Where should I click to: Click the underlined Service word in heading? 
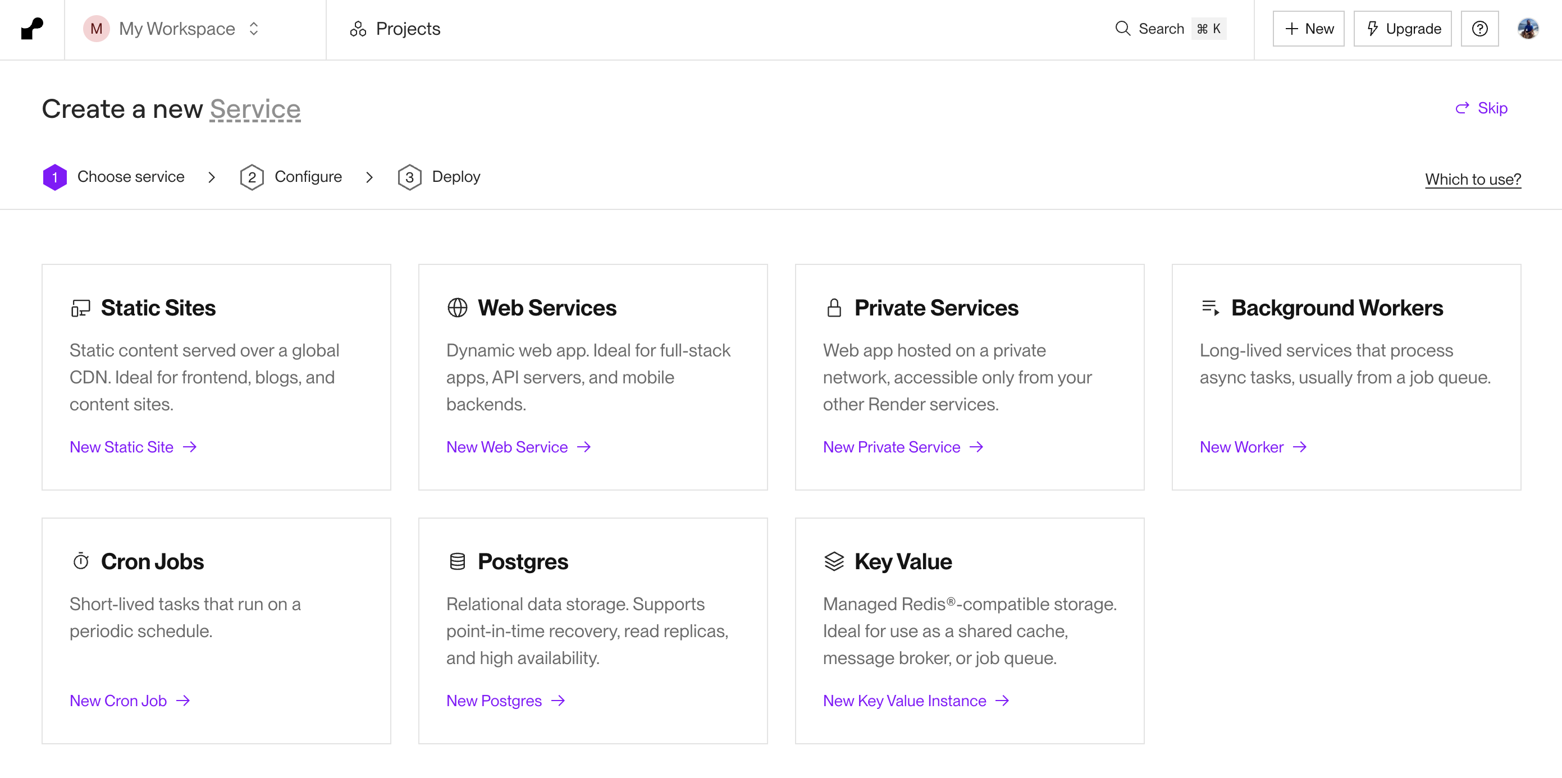[x=255, y=109]
